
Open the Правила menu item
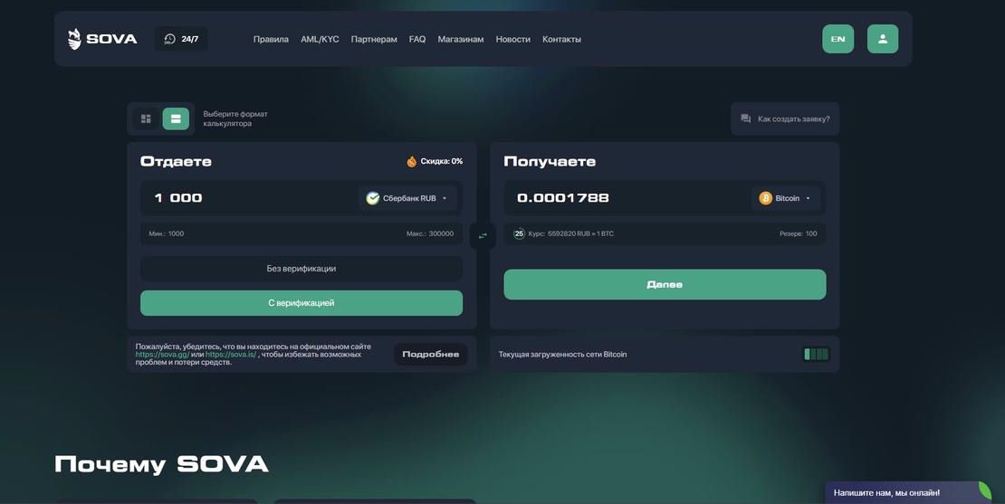[271, 39]
